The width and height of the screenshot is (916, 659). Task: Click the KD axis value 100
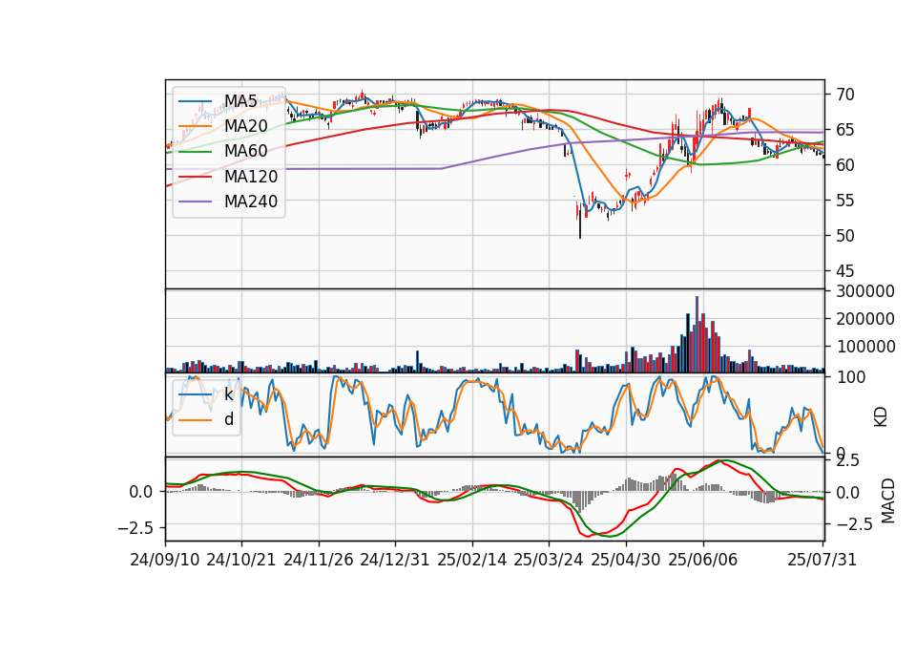point(851,377)
